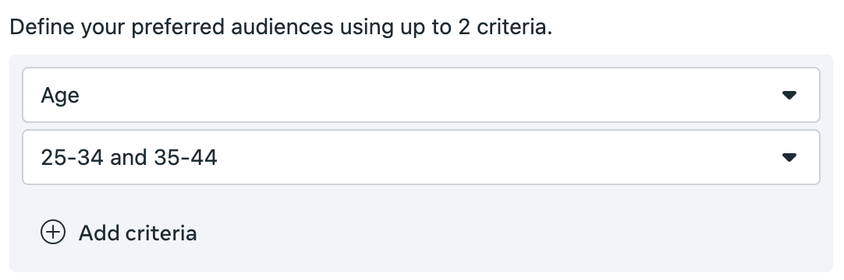Click "35-44" in the second dropdown

186,157
